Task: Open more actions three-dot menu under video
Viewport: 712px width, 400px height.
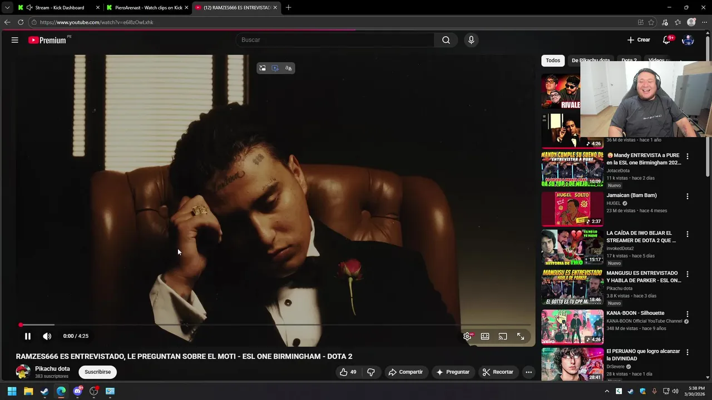Action: 529,372
